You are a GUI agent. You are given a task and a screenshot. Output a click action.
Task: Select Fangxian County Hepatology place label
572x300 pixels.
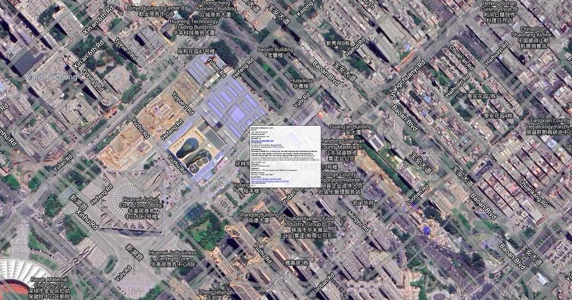[x=550, y=127]
